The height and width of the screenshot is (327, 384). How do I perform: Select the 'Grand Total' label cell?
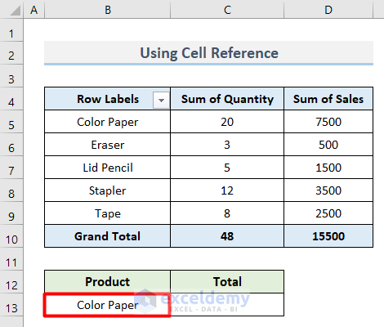click(x=108, y=236)
